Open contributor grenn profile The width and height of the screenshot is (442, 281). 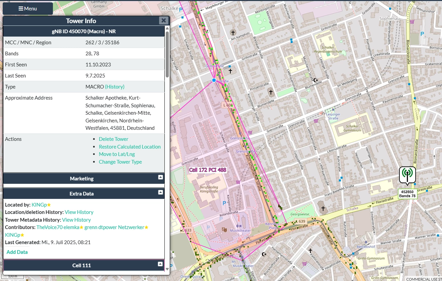point(91,227)
